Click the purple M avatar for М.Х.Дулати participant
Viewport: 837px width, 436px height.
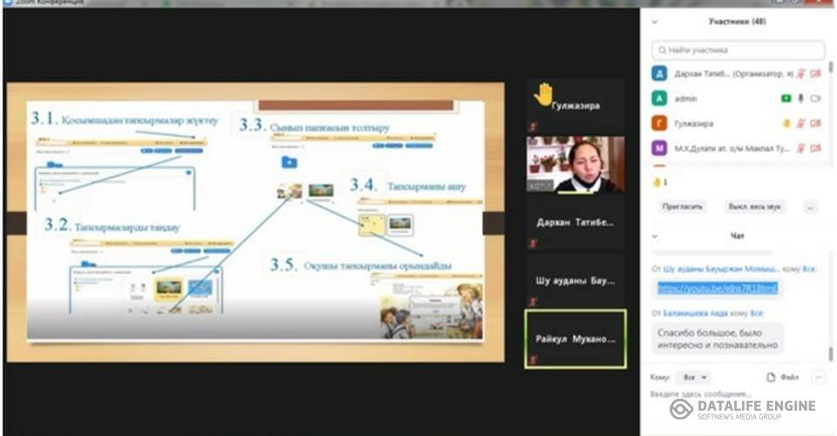click(x=660, y=148)
